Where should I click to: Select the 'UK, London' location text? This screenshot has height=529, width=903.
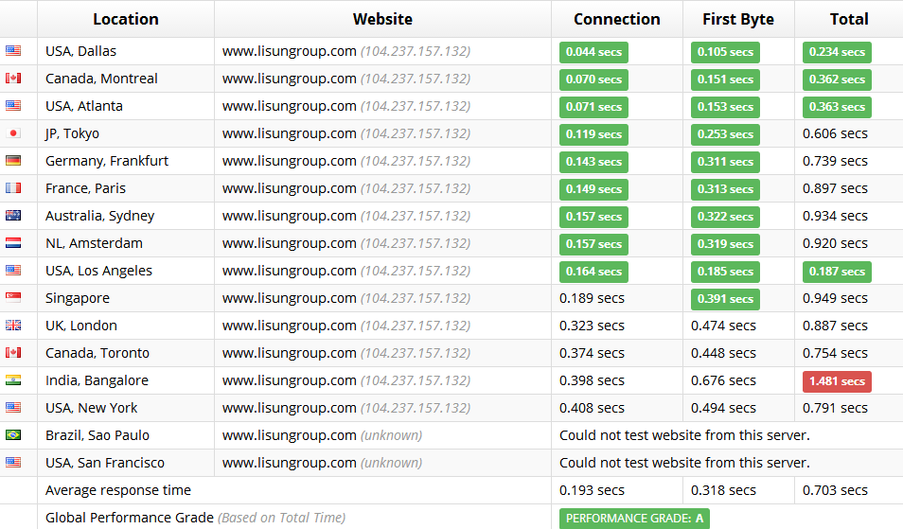81,326
